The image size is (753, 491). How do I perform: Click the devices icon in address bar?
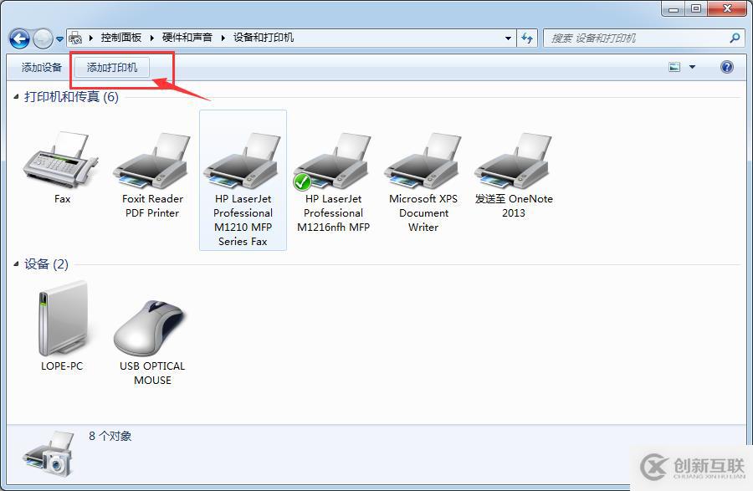[x=75, y=38]
